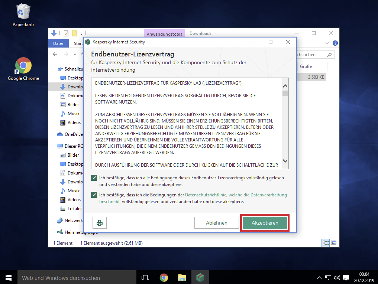Select Schnellzugriff in navigation pane
Screen dimensions: 378x284
(70, 69)
